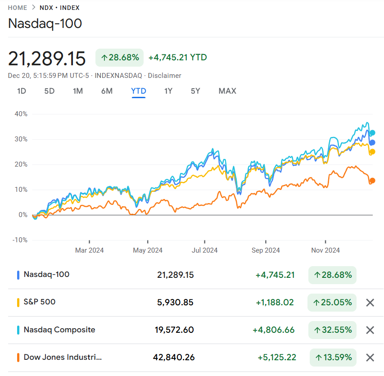The width and height of the screenshot is (384, 376).
Task: Click the orange Dow Jones color marker
Action: point(18,358)
